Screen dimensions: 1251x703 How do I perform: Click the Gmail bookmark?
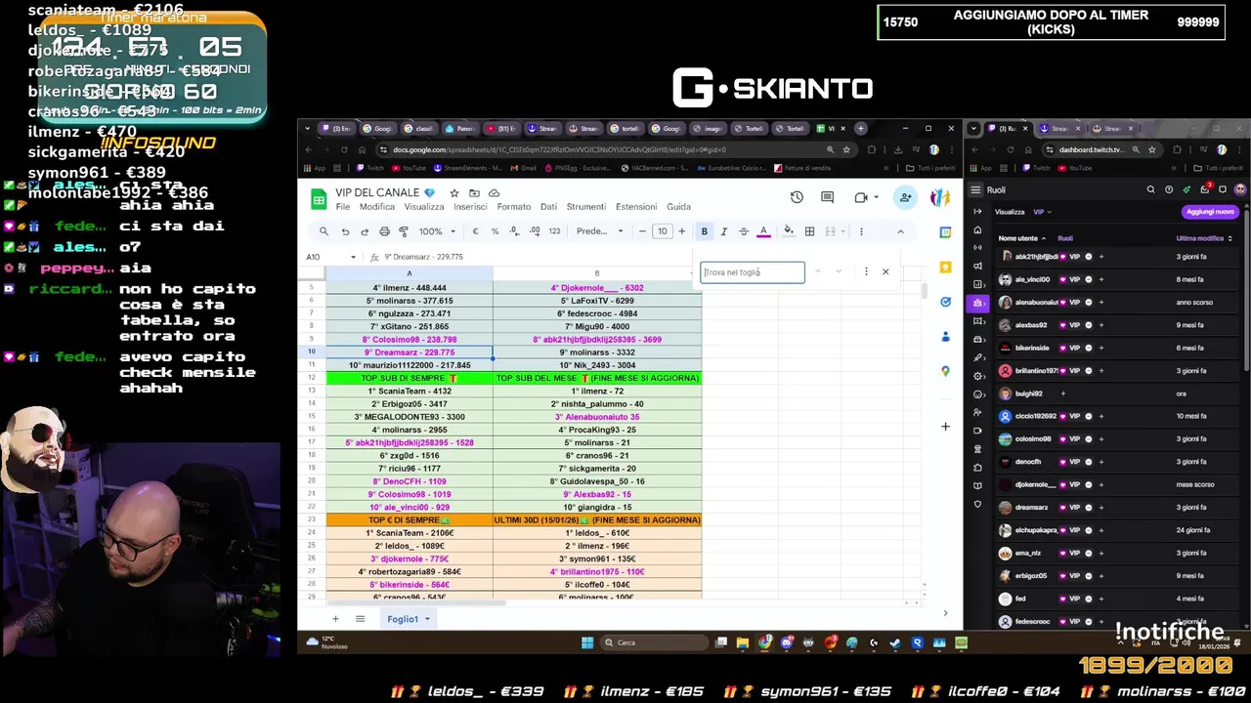[x=523, y=168]
